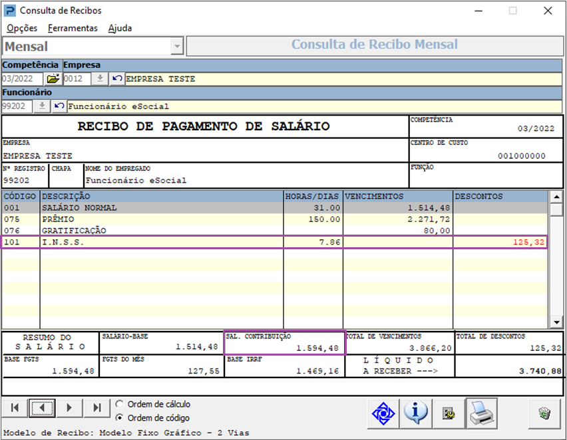This screenshot has height=440, width=567.
Task: Select the PRÊMIO row
Action: pyautogui.click(x=275, y=219)
